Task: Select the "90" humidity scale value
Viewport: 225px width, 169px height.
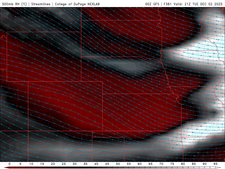Action: coord(204,164)
